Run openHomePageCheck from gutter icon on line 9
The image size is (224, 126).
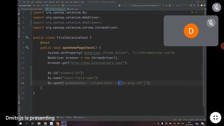pos(27,48)
